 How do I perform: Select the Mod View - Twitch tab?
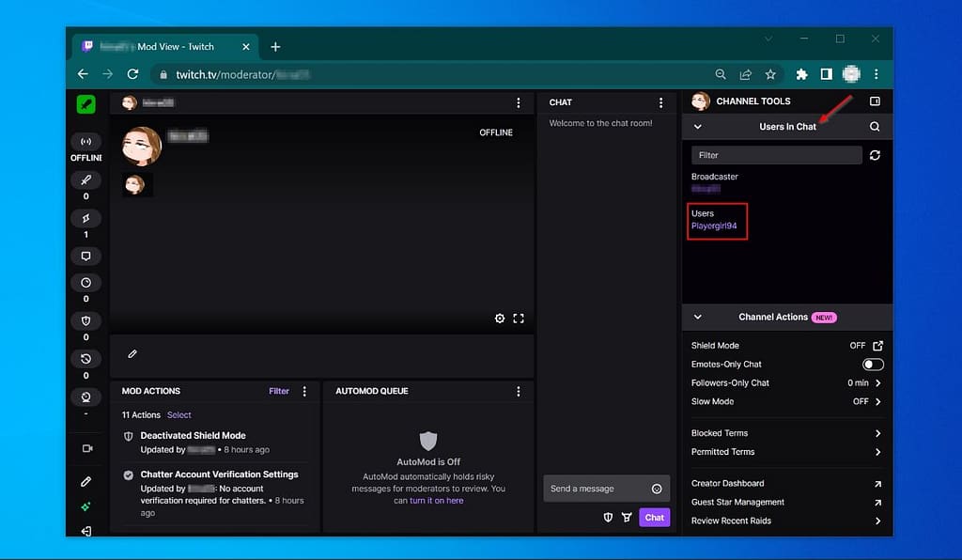[x=165, y=47]
